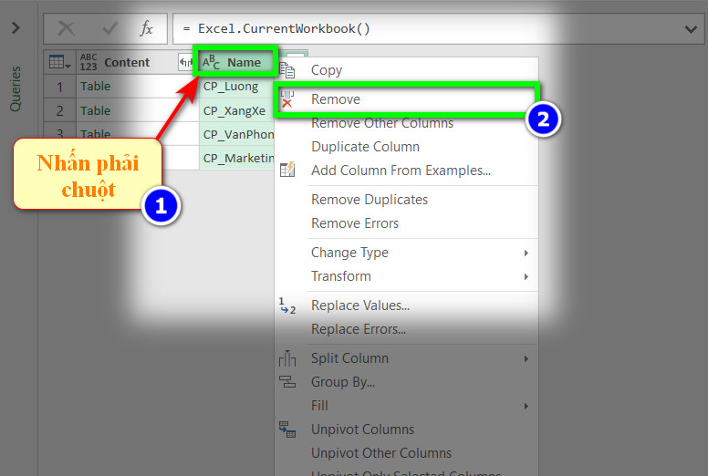Open the Split Column submenu
This screenshot has height=476, width=708.
[349, 358]
